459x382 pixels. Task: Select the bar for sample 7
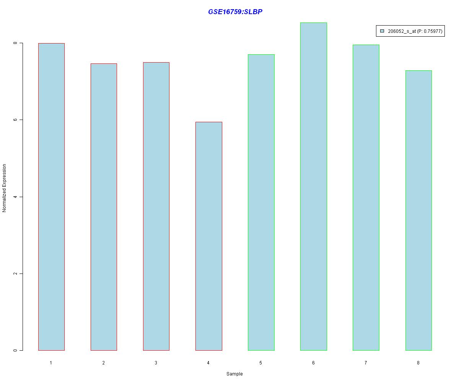(366, 197)
